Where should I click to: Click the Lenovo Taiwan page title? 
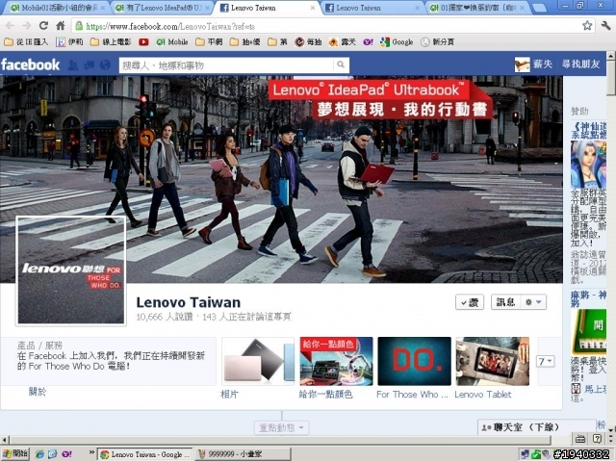pyautogui.click(x=189, y=302)
